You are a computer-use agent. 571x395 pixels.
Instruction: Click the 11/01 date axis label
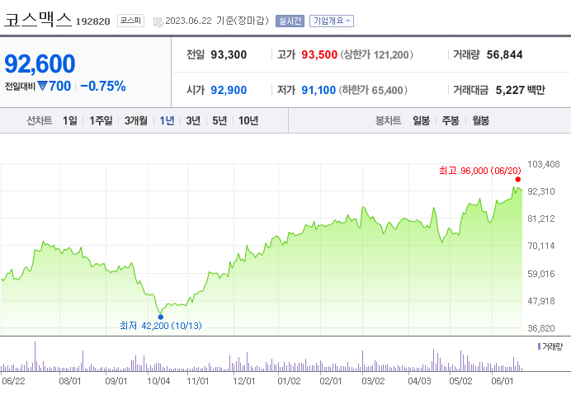[198, 381]
